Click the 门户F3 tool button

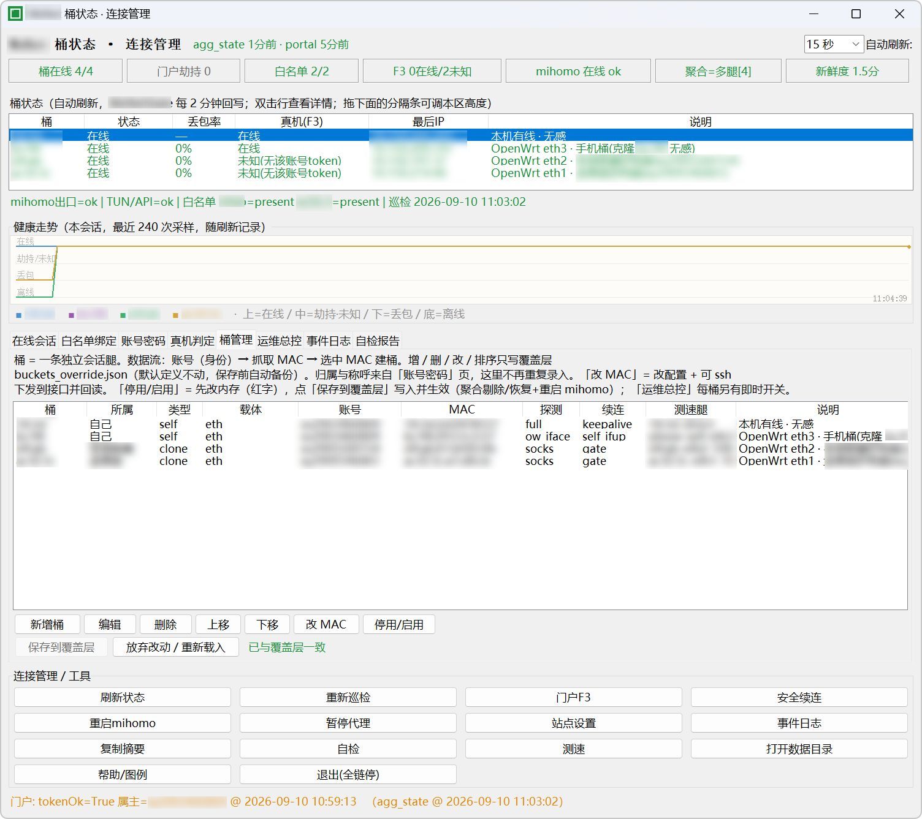[x=574, y=697]
